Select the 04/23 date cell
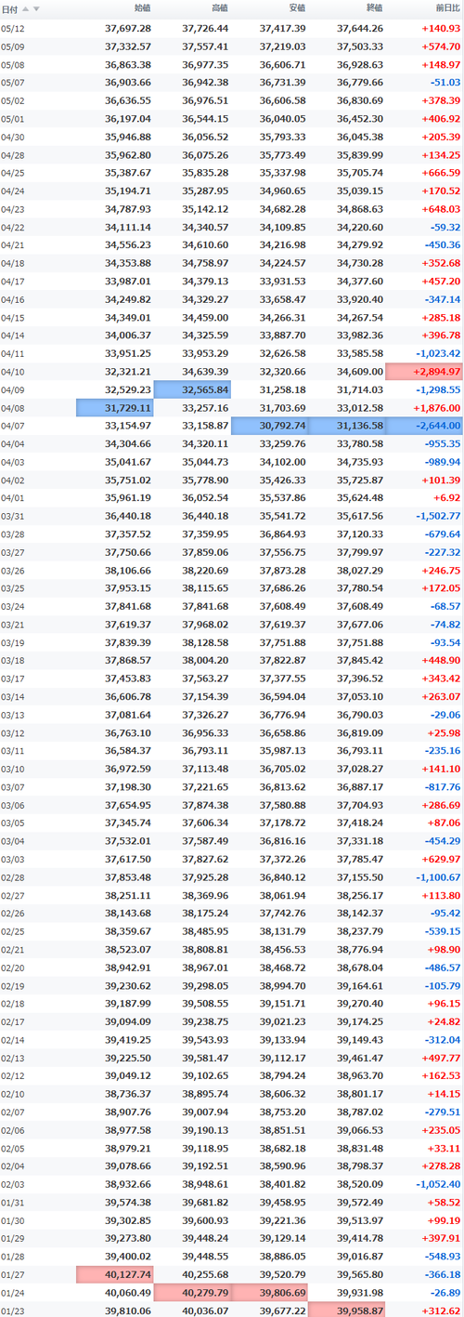This screenshot has height=1317, width=464. pyautogui.click(x=13, y=209)
